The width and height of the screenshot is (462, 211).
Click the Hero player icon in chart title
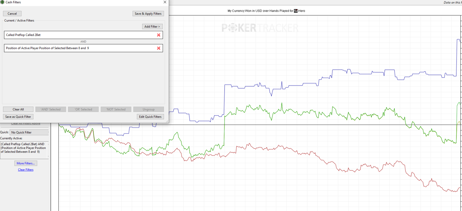[x=295, y=11]
